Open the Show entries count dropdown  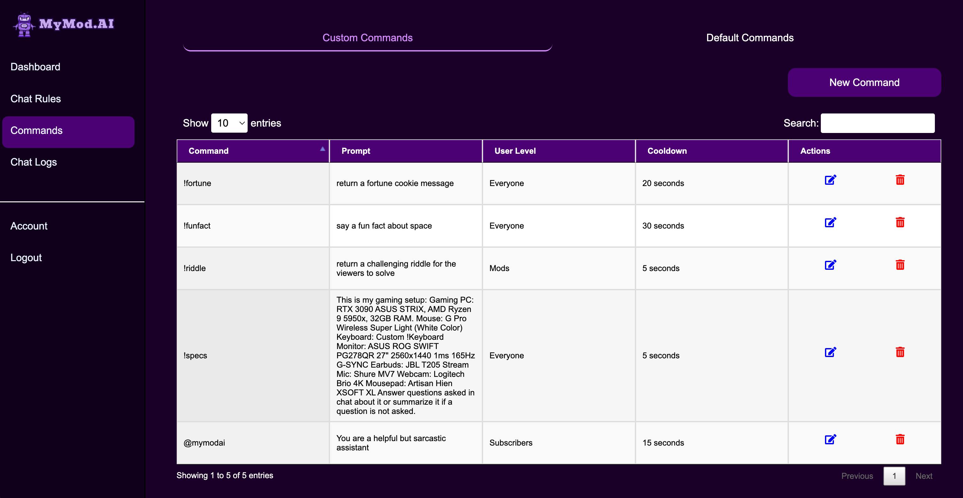[229, 123]
